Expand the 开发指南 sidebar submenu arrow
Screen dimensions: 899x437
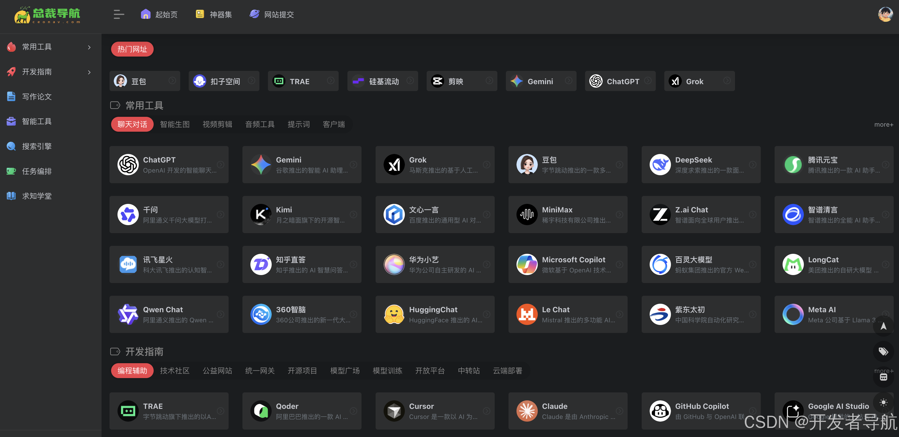point(89,72)
